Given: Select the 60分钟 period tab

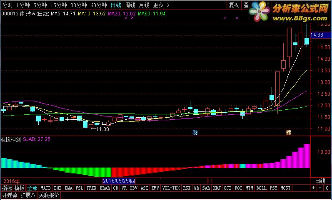Looking at the screenshot, I should 98,5.
